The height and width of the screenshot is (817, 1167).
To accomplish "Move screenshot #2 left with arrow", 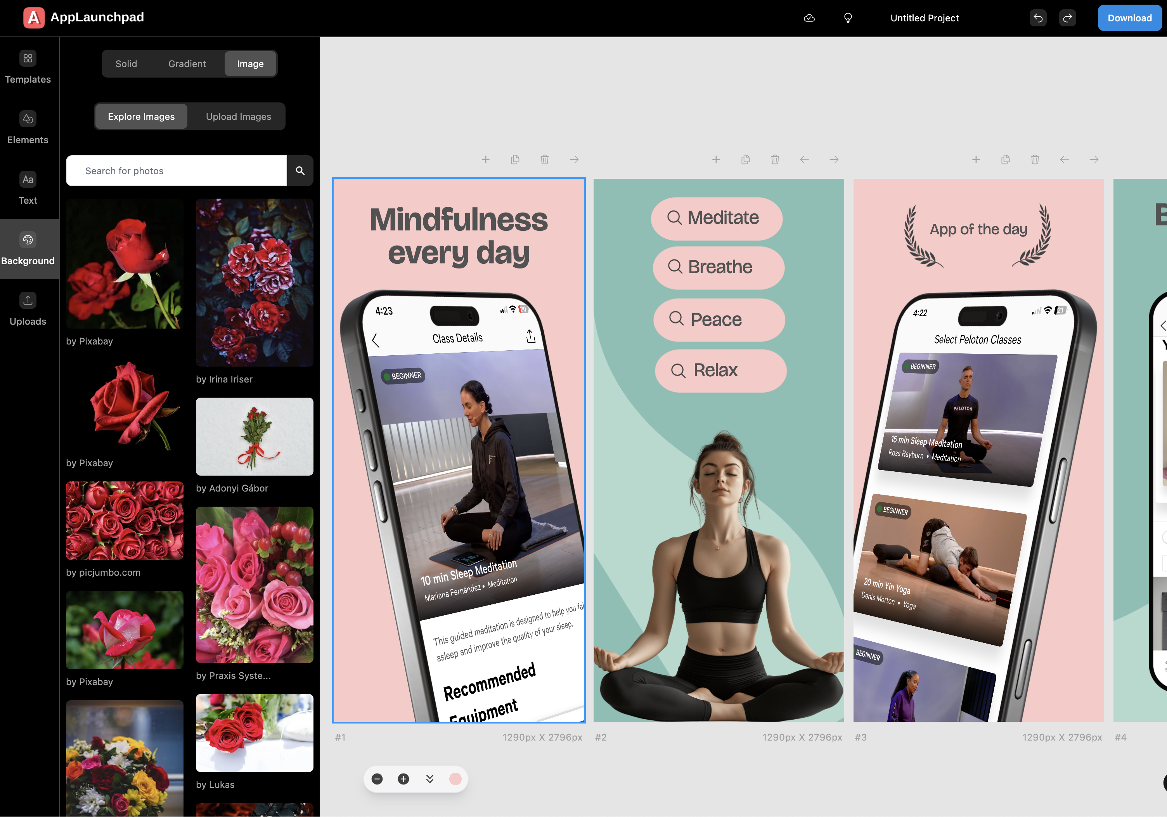I will [804, 159].
